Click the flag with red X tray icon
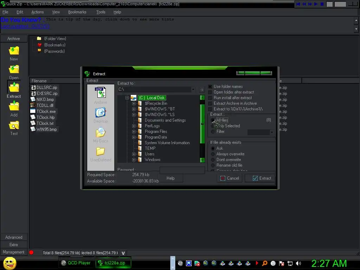The width and height of the screenshot is (360, 270). point(282,263)
